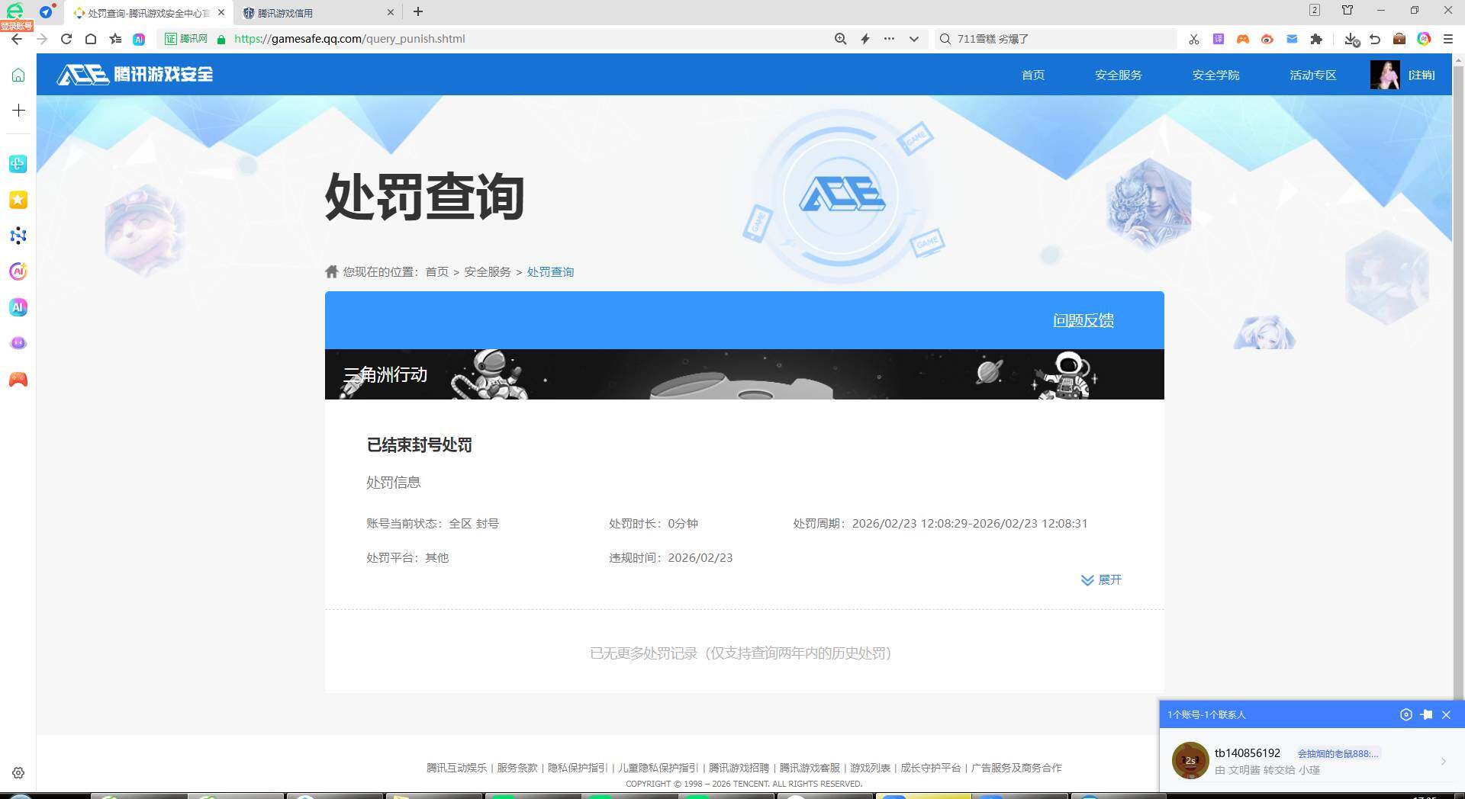The image size is (1465, 799).
Task: Click the 服务条款 footer link
Action: tap(517, 768)
